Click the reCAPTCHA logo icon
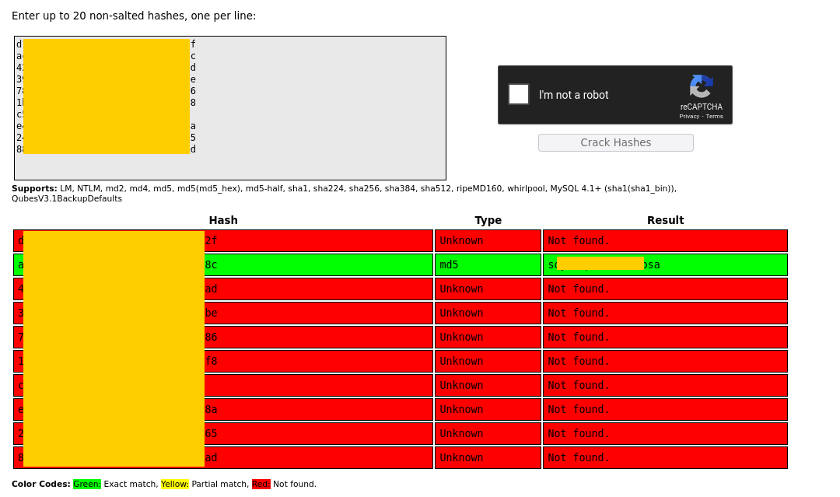This screenshot has height=497, width=840. [701, 86]
